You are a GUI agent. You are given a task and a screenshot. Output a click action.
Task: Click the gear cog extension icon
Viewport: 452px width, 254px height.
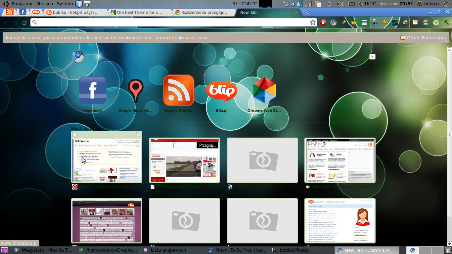[x=405, y=22]
